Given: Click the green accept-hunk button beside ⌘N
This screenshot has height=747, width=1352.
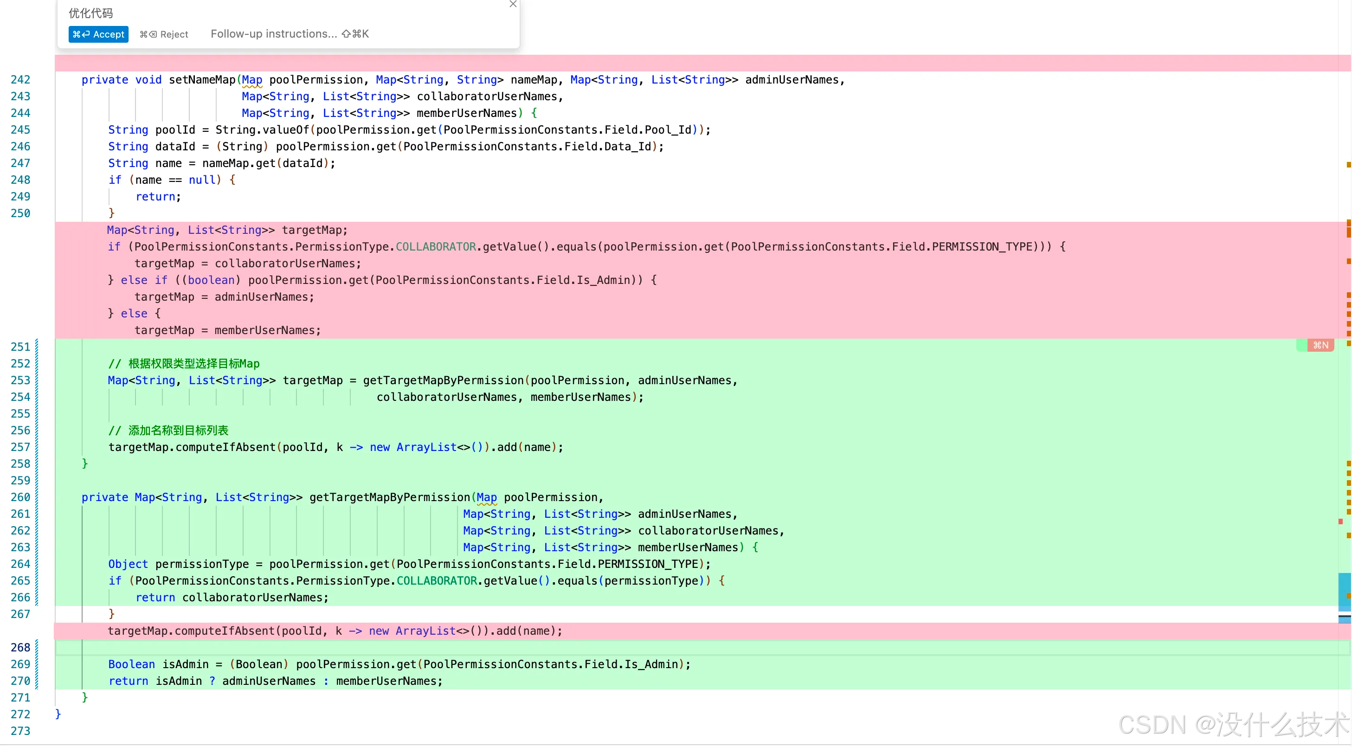Looking at the screenshot, I should pos(1301,345).
